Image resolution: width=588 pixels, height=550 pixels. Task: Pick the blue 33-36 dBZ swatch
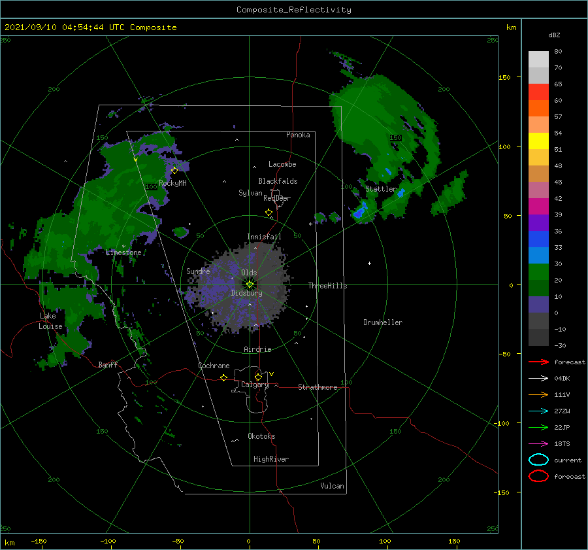pos(538,239)
